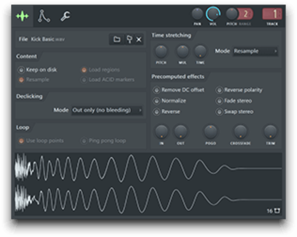Click the Kick Basic file name
The width and height of the screenshot is (297, 237).
point(48,39)
